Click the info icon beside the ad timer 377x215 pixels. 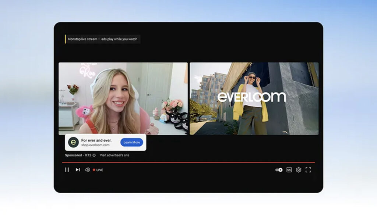coord(94,155)
